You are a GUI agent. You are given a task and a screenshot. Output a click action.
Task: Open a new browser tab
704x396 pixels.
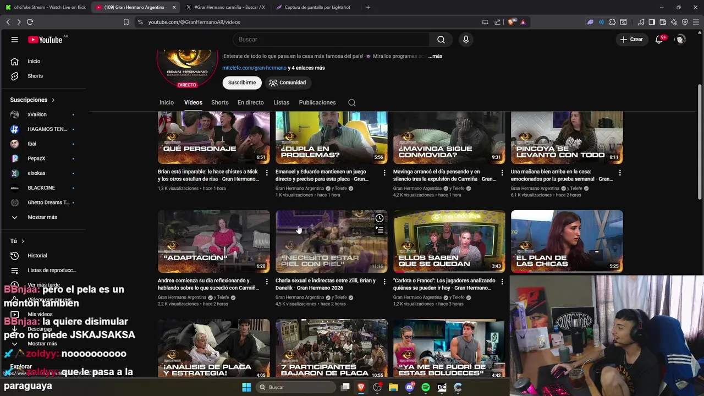click(x=368, y=7)
